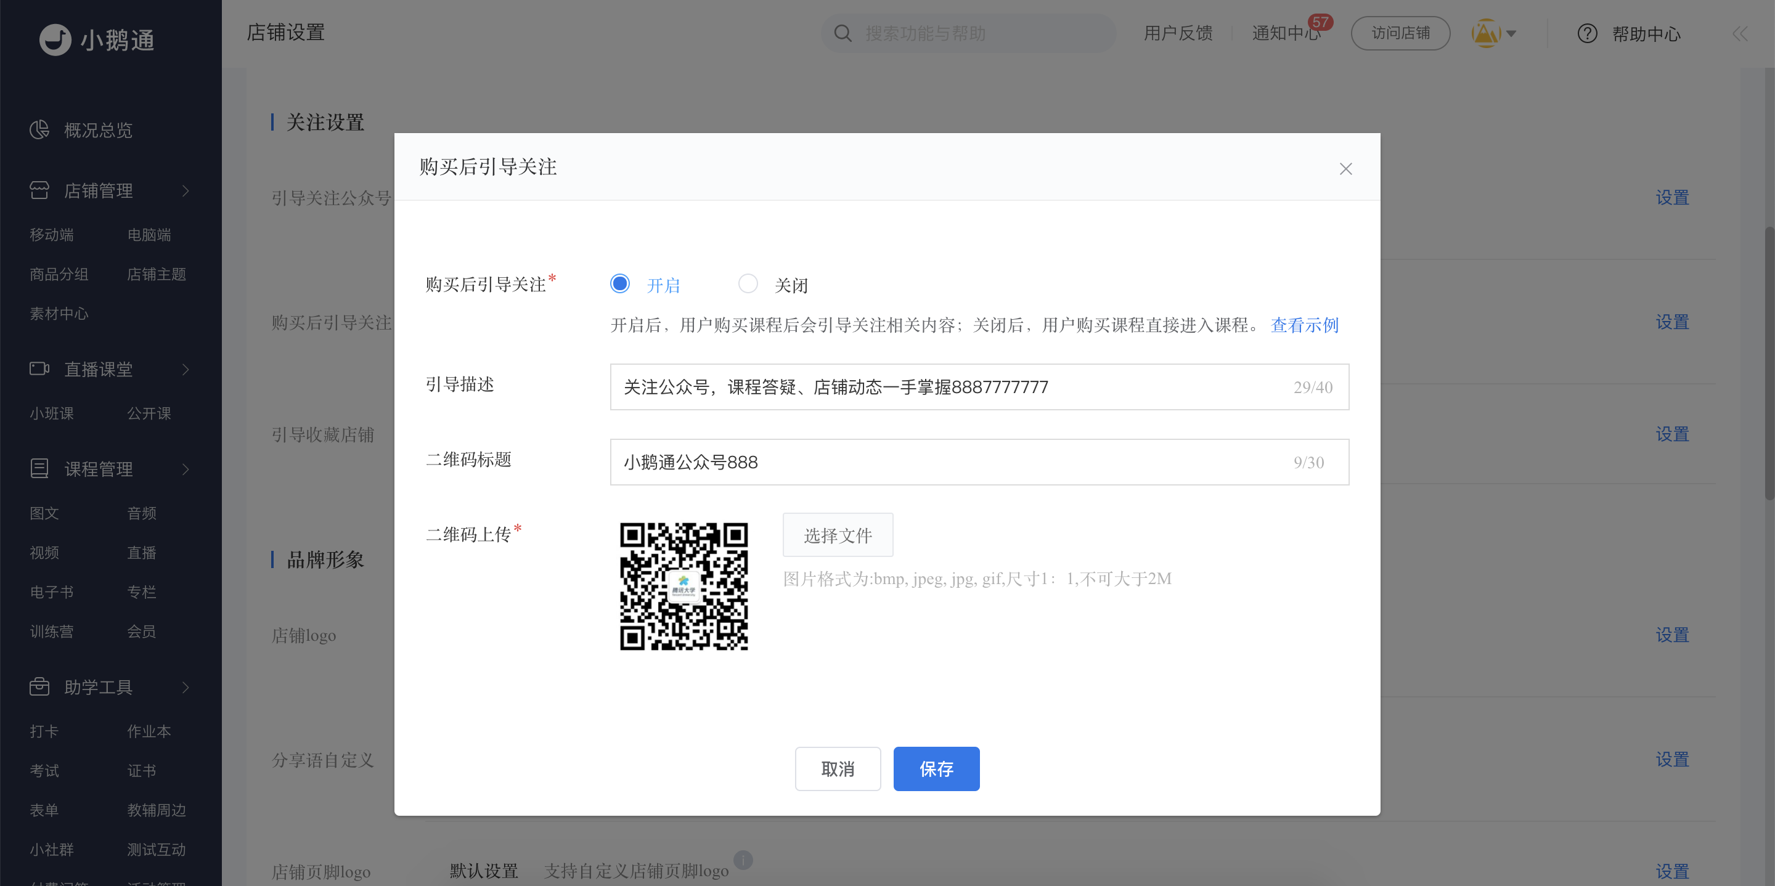Click the 课程管理 document icon

(x=39, y=468)
